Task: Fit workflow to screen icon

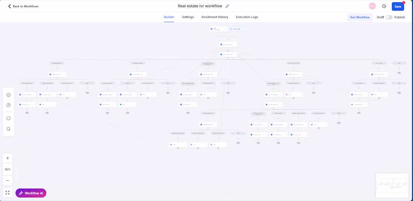Action: (8, 193)
